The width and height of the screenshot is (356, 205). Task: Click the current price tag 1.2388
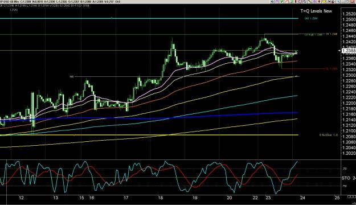pyautogui.click(x=349, y=51)
